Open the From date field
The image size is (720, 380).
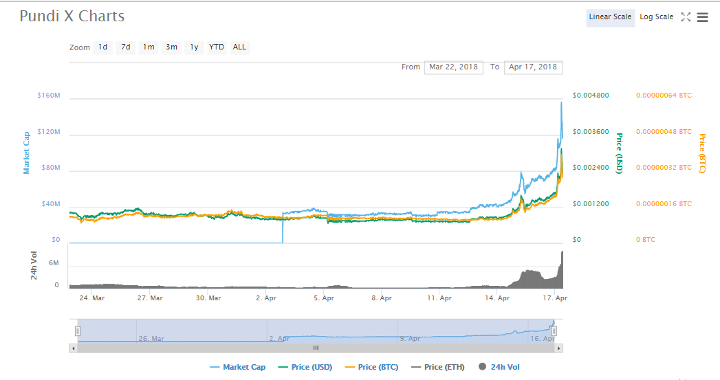454,67
